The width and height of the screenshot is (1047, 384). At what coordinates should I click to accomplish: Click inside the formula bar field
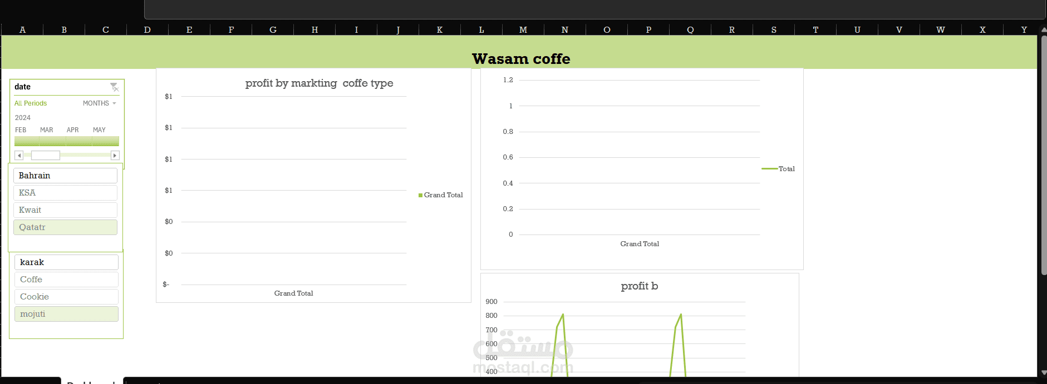pos(594,9)
